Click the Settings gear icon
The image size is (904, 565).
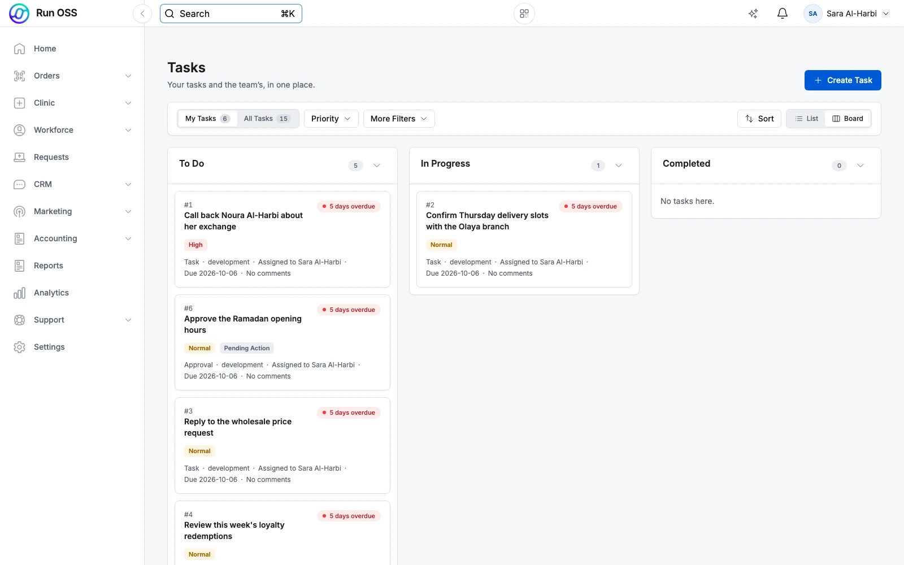pos(20,347)
